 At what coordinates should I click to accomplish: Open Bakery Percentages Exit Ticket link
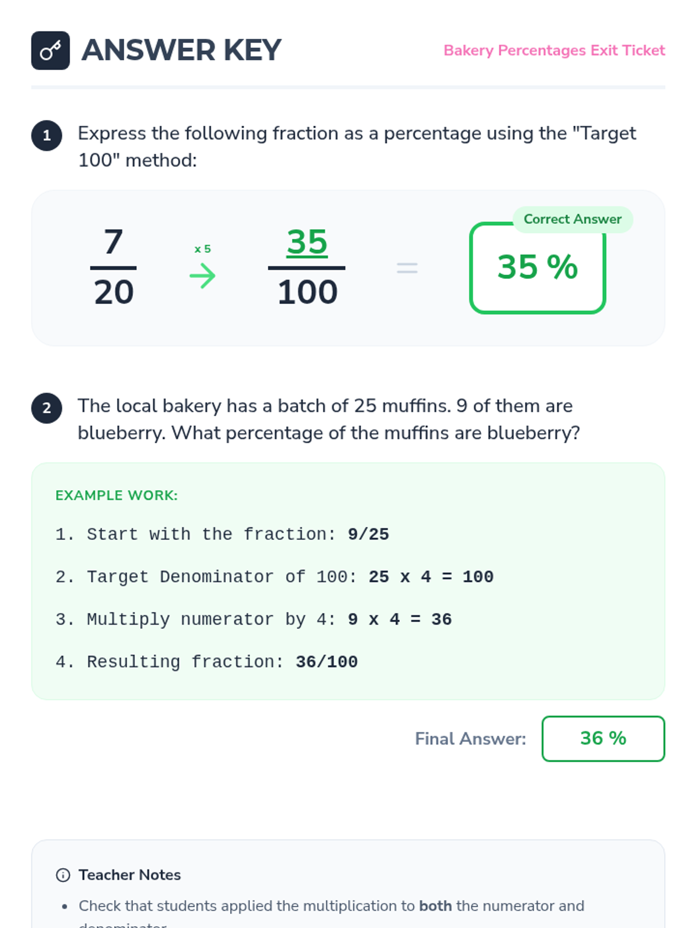click(554, 50)
